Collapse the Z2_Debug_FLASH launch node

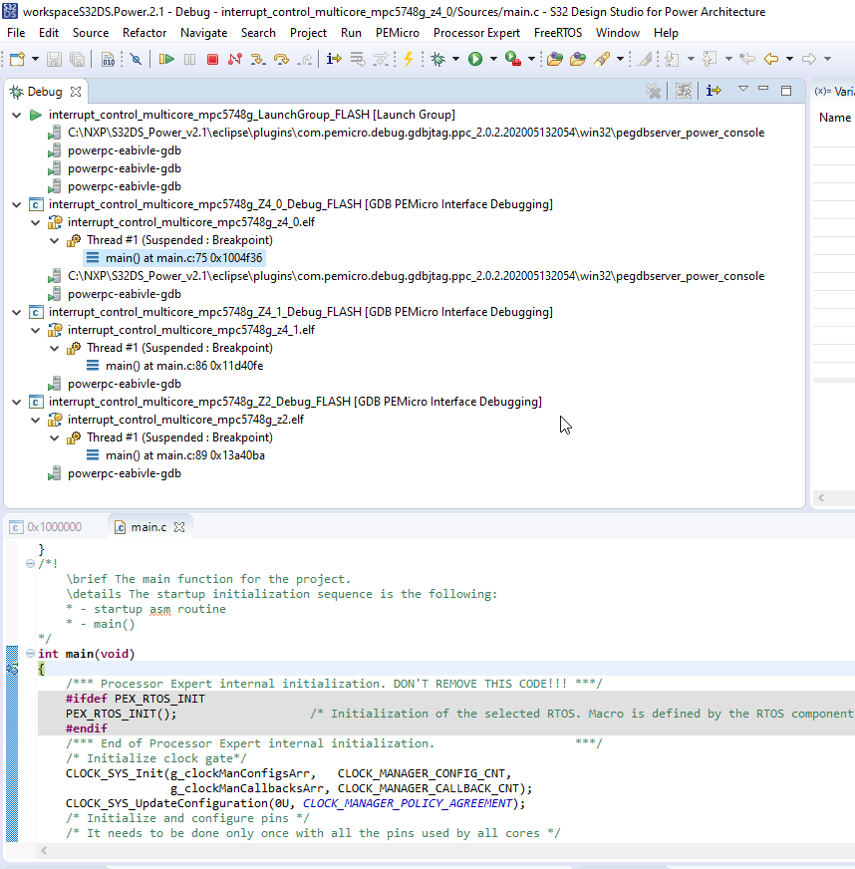(x=17, y=402)
